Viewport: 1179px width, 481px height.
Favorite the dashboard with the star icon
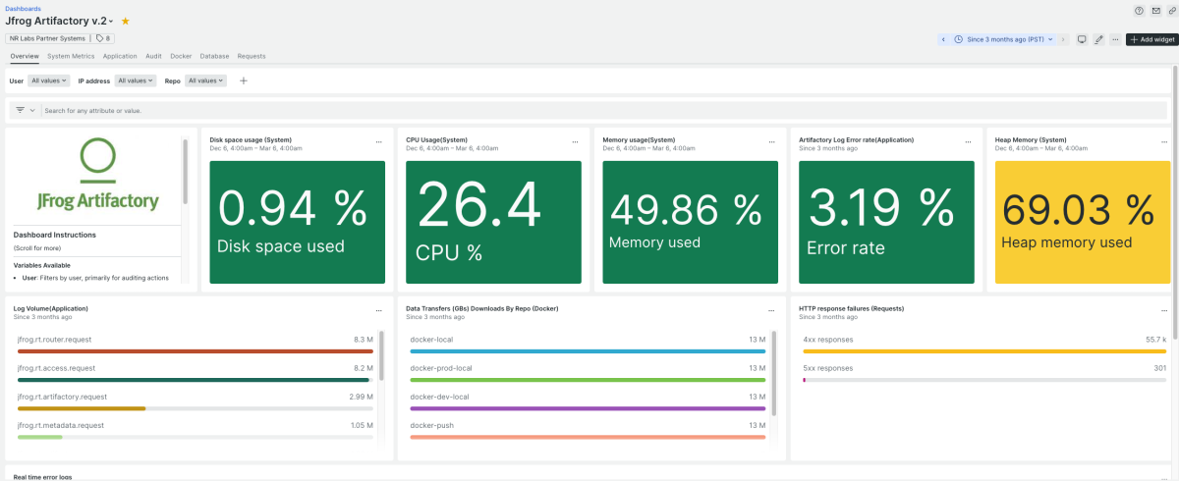pyautogui.click(x=125, y=21)
